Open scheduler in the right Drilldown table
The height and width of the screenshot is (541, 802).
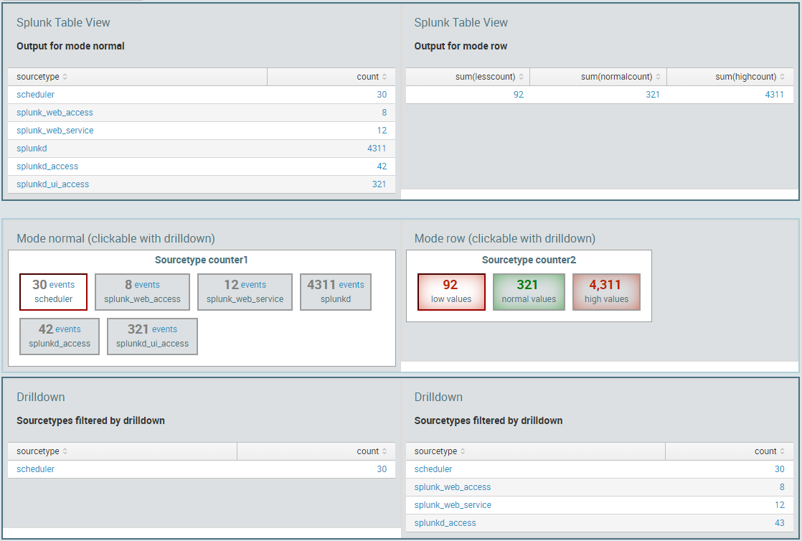(x=433, y=469)
